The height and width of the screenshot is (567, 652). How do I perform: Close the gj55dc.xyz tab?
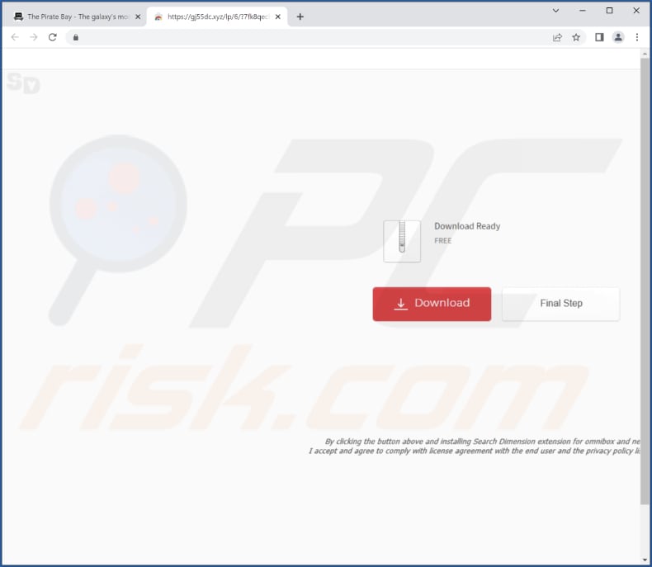coord(278,17)
